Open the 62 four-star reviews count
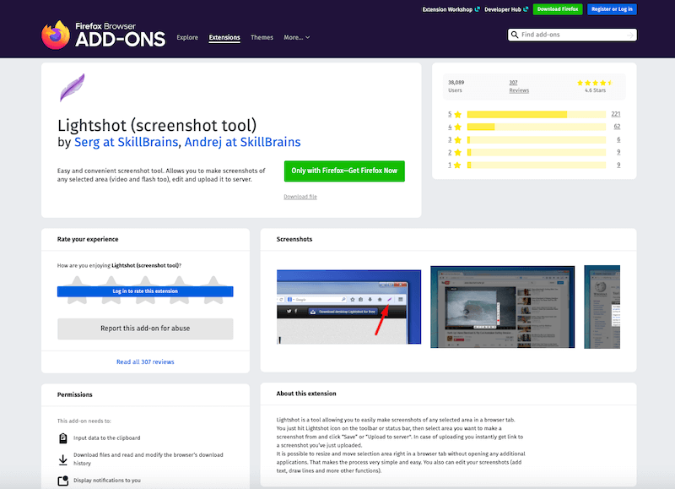Image resolution: width=675 pixels, height=489 pixels. [617, 127]
